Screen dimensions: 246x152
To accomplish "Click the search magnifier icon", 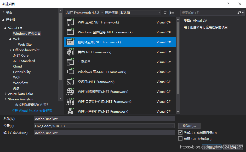I will click(x=239, y=13).
